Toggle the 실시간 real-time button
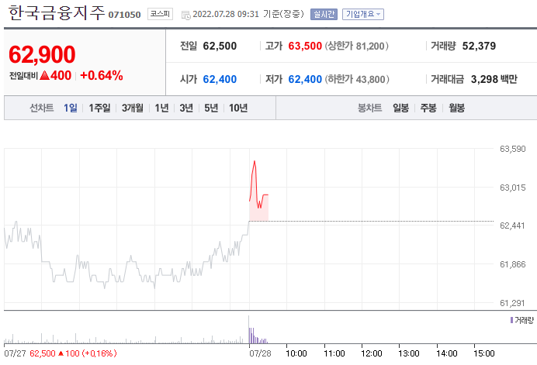The image size is (537, 365). coord(324,15)
